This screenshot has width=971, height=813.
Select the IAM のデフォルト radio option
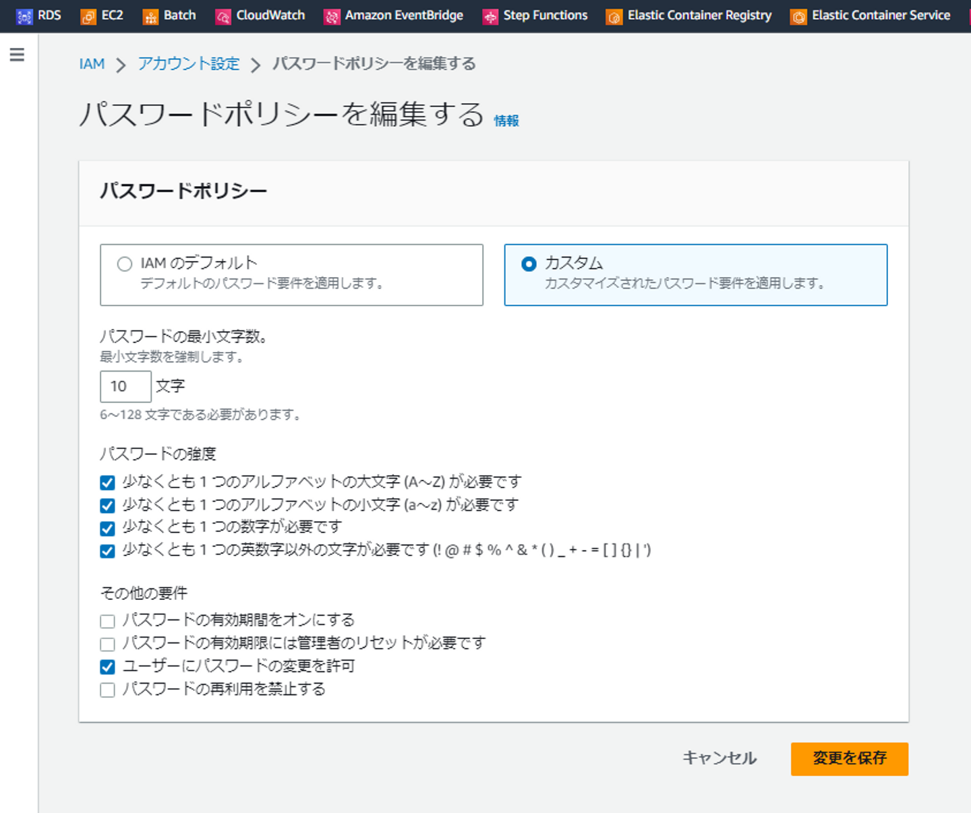125,264
